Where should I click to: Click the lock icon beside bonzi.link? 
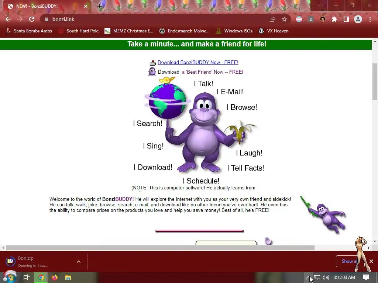[x=47, y=19]
